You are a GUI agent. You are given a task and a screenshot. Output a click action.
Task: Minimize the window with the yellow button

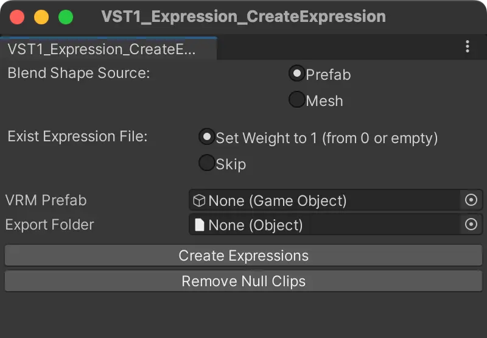click(x=41, y=17)
